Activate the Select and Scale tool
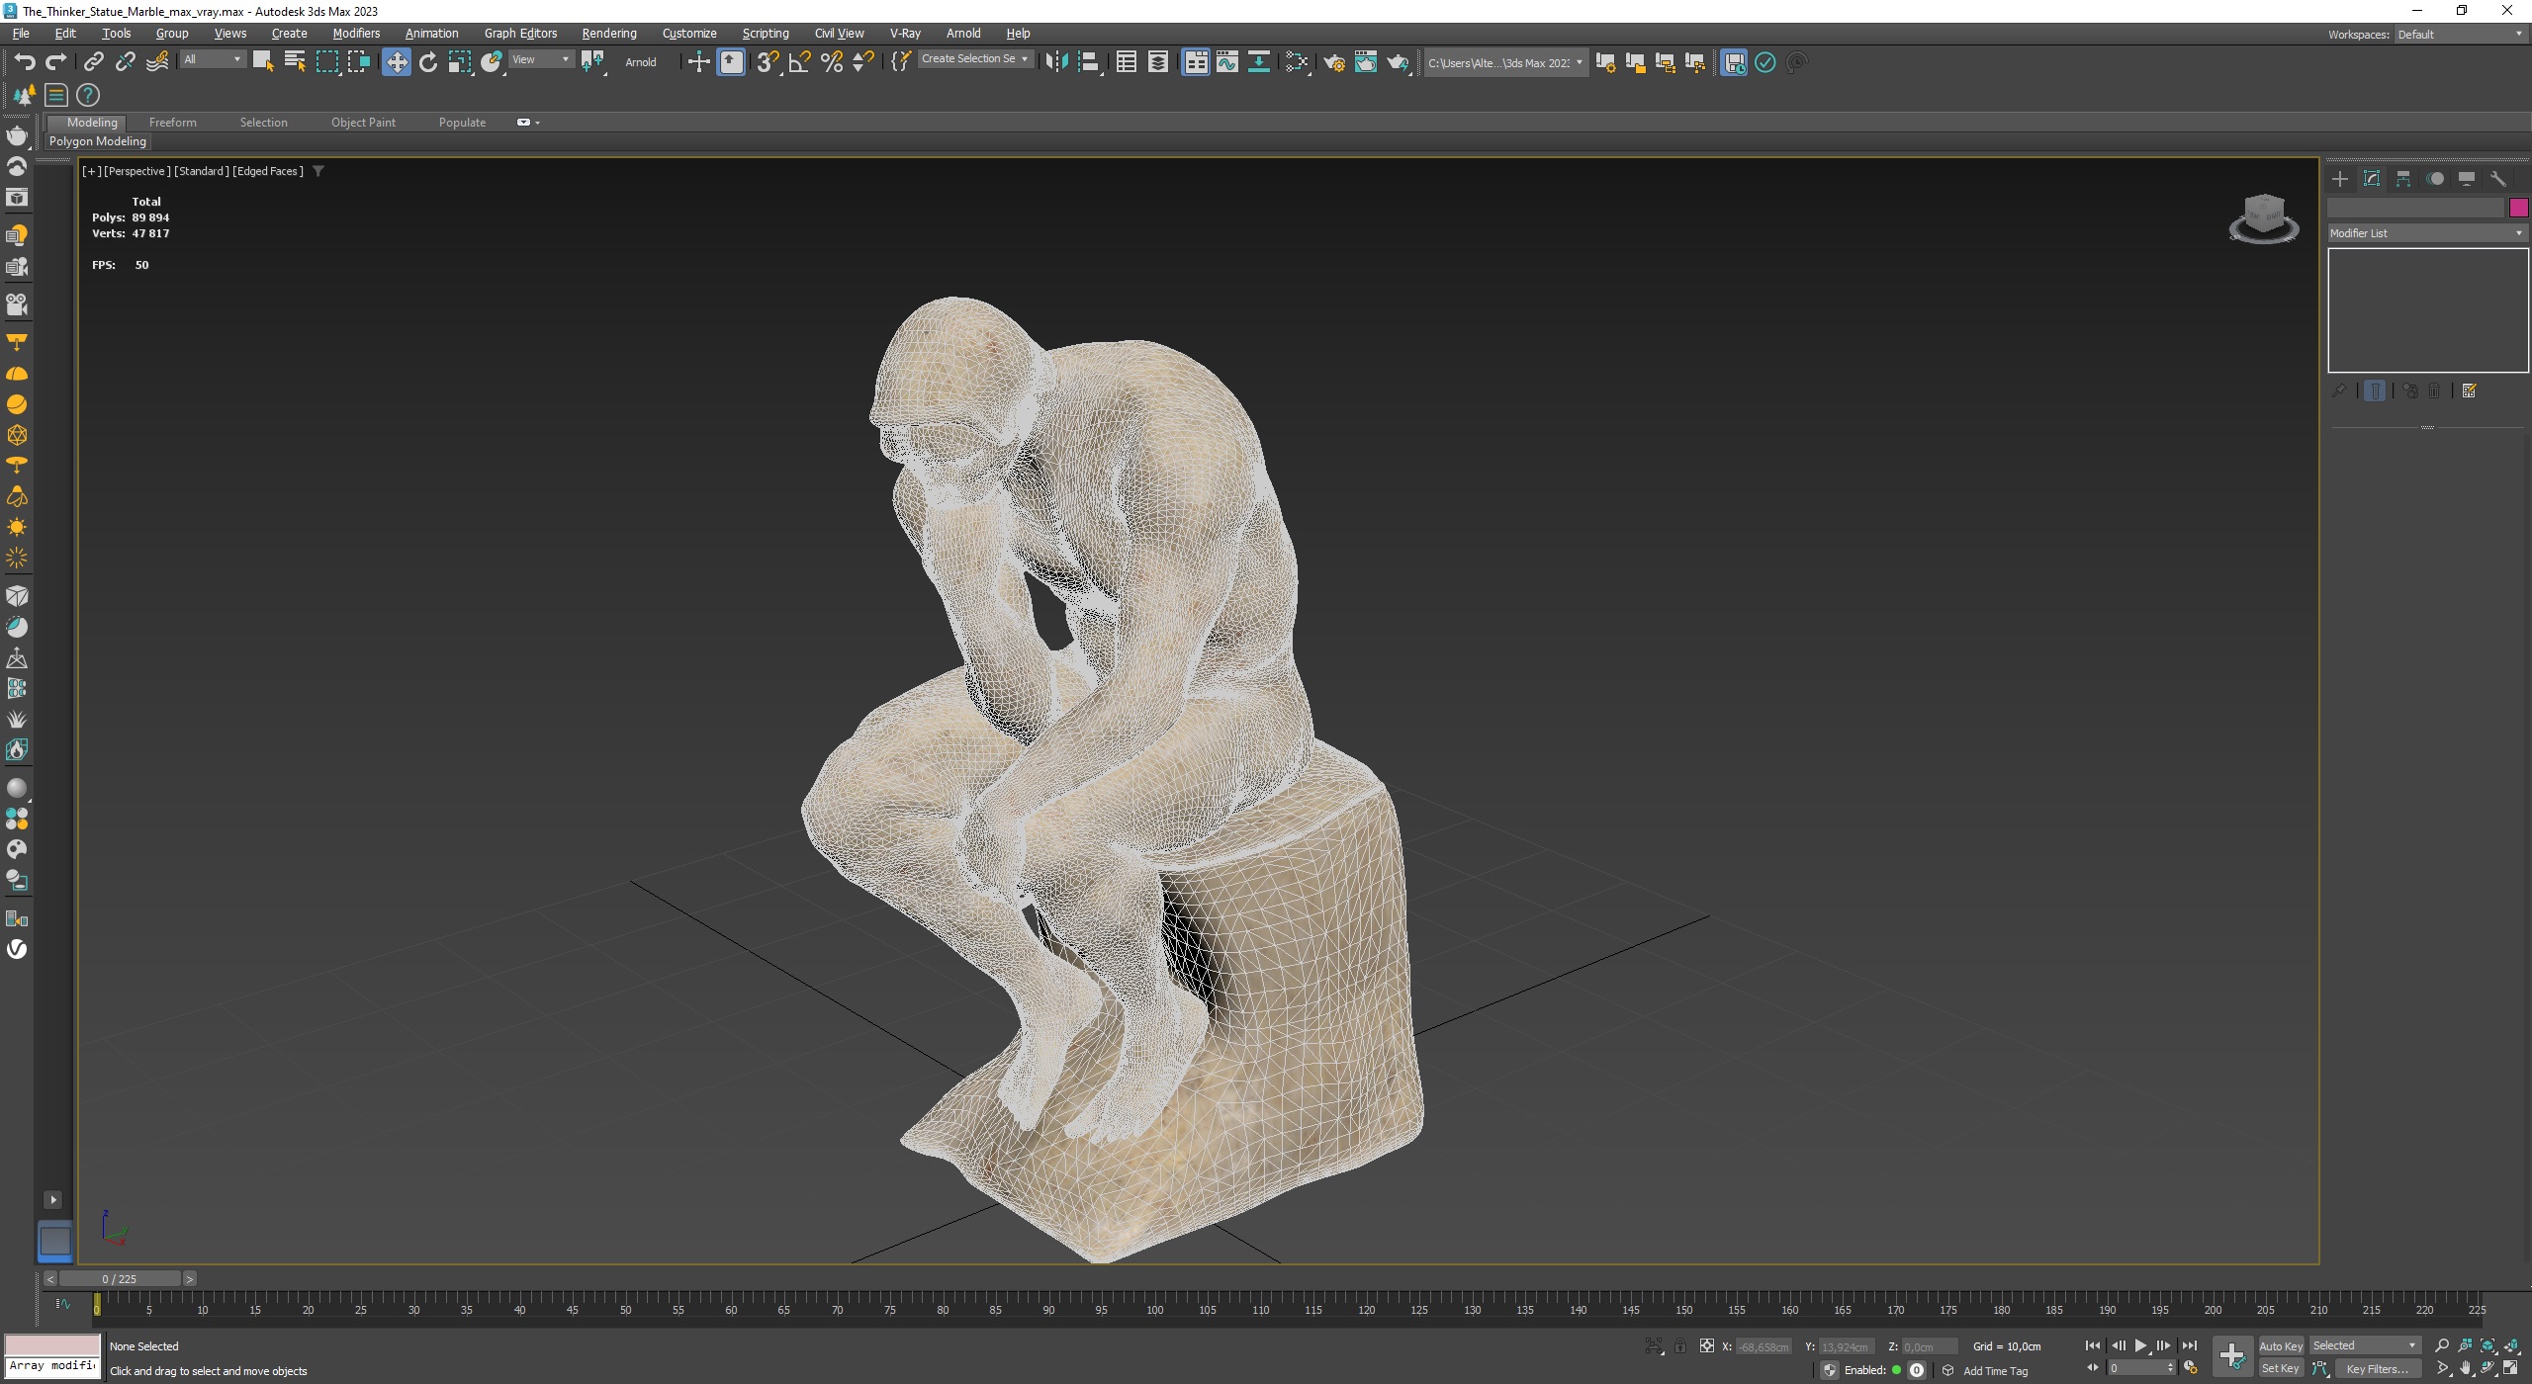The height and width of the screenshot is (1384, 2532). [x=460, y=62]
